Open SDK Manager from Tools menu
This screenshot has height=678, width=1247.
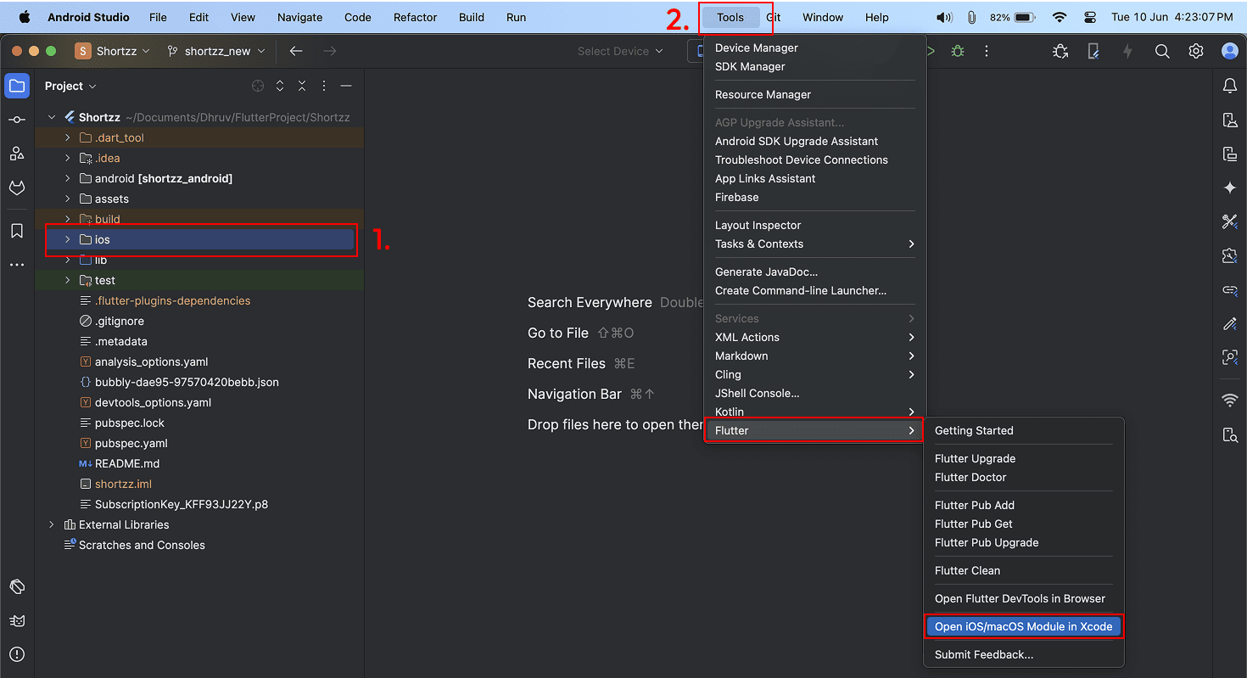point(750,67)
